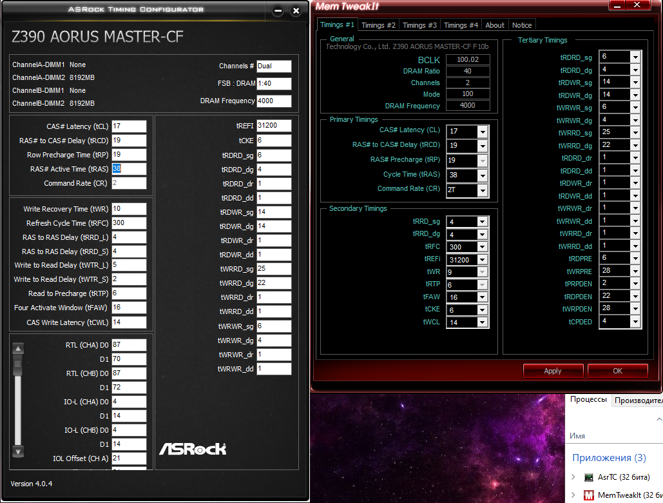
Task: Click tREFI field in ASRock Configurator
Action: [x=274, y=126]
